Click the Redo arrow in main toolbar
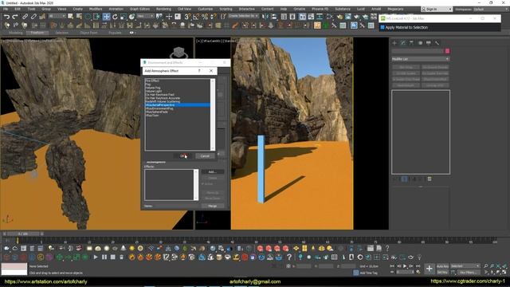The image size is (510, 287). [x=15, y=16]
